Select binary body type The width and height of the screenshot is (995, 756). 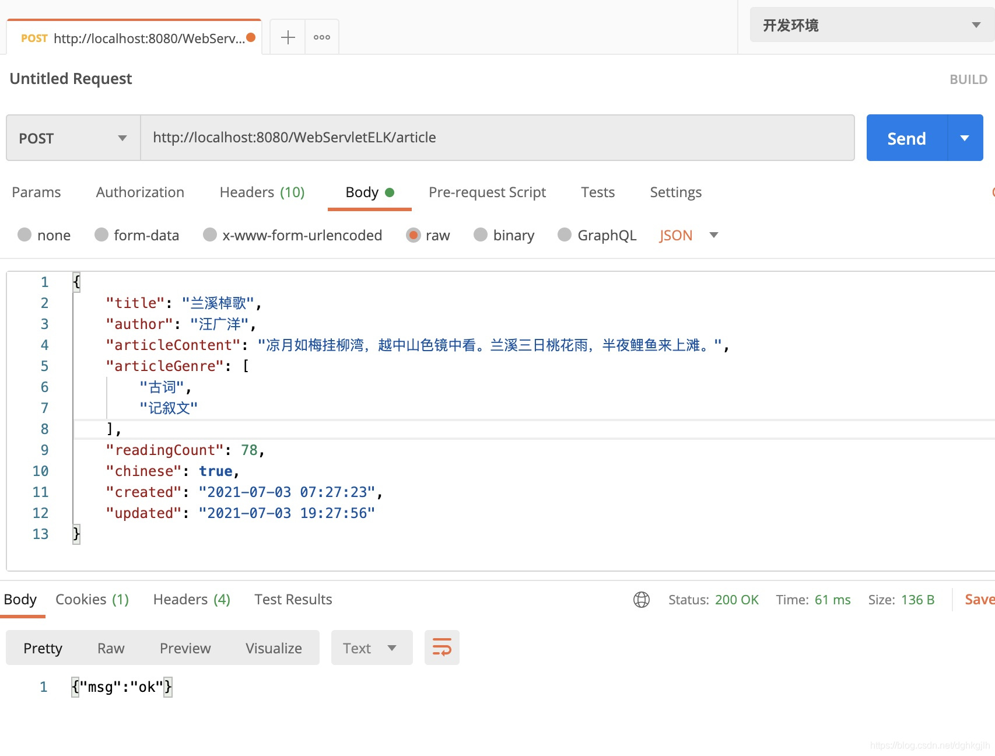504,235
